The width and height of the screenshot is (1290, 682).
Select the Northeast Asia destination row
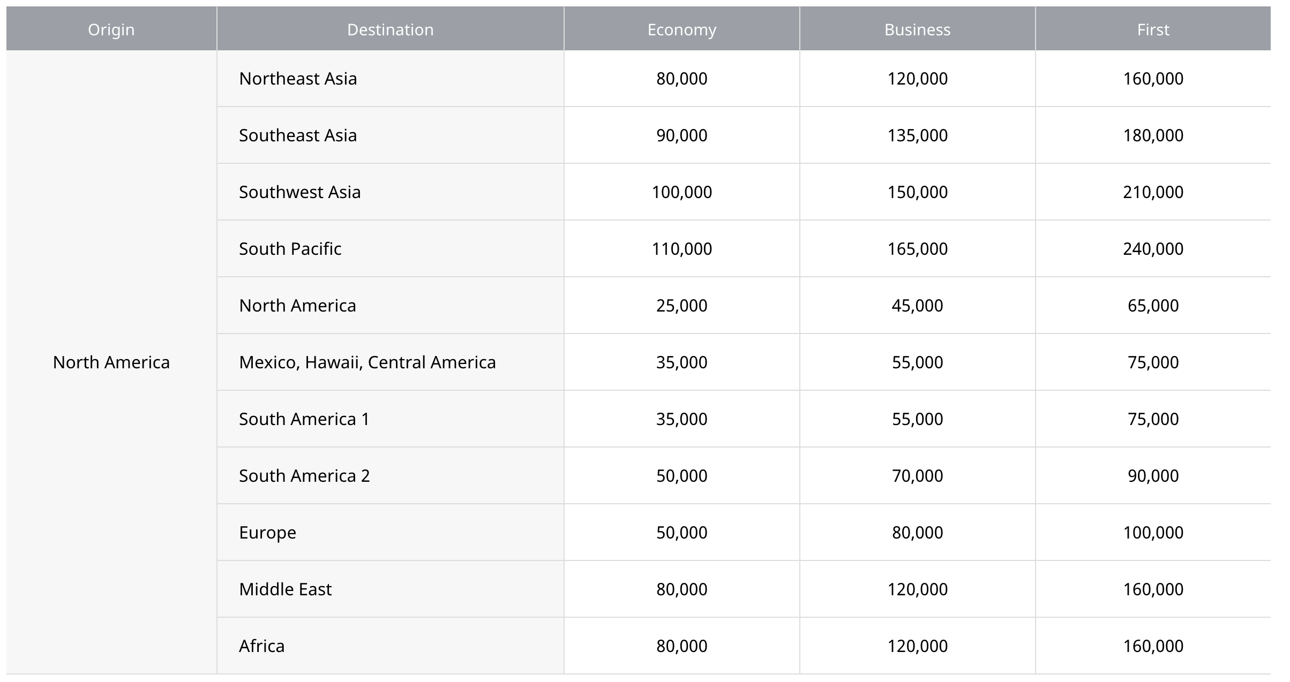pyautogui.click(x=298, y=79)
